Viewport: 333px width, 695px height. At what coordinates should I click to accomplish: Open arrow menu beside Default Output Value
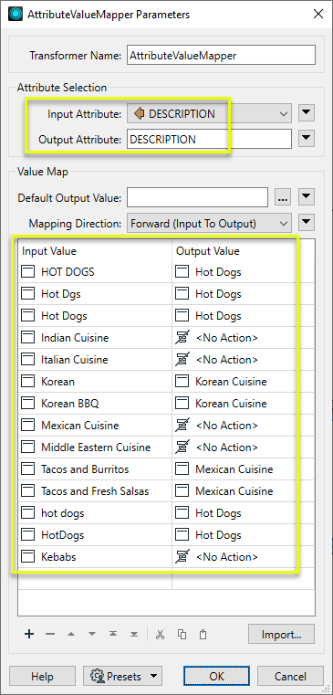click(x=307, y=197)
